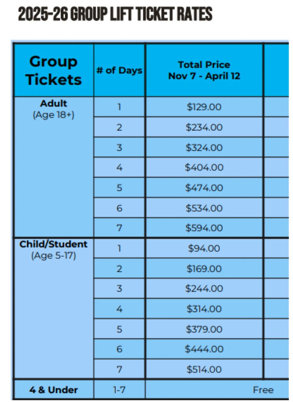
Task: Select the # of Days column header
Action: click(119, 70)
